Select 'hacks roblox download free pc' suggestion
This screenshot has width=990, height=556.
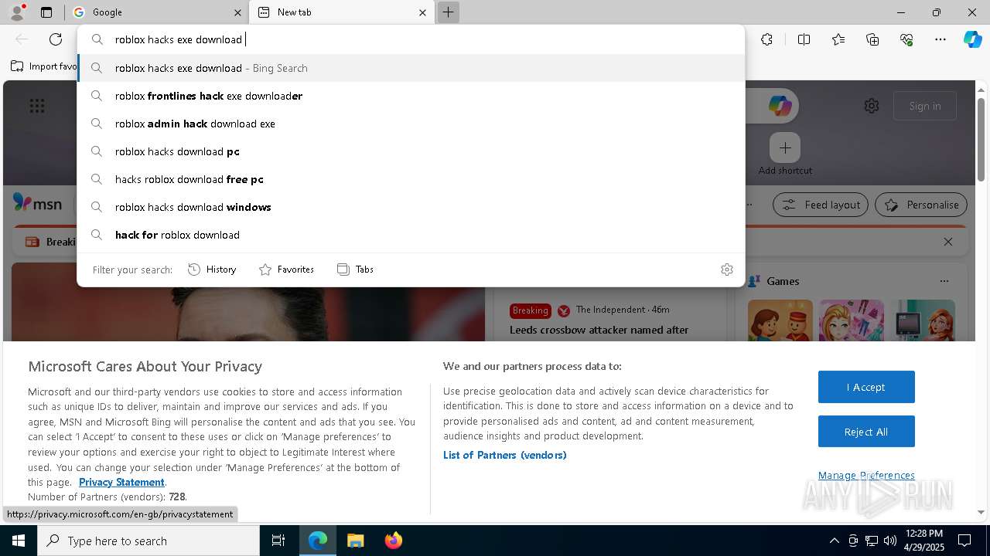click(411, 179)
